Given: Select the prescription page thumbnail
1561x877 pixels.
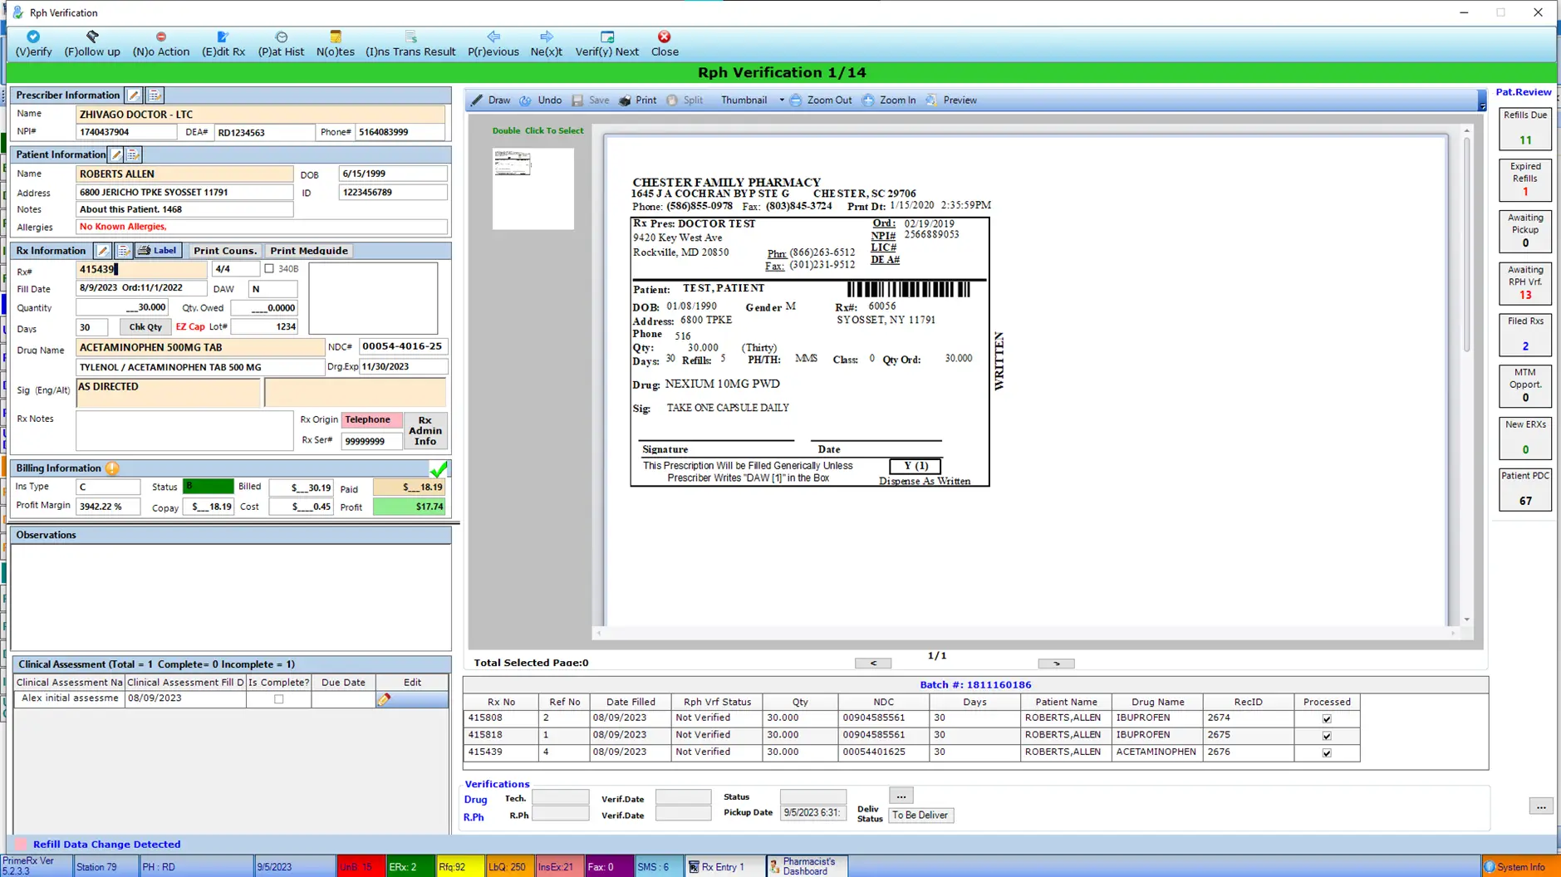Looking at the screenshot, I should point(533,189).
